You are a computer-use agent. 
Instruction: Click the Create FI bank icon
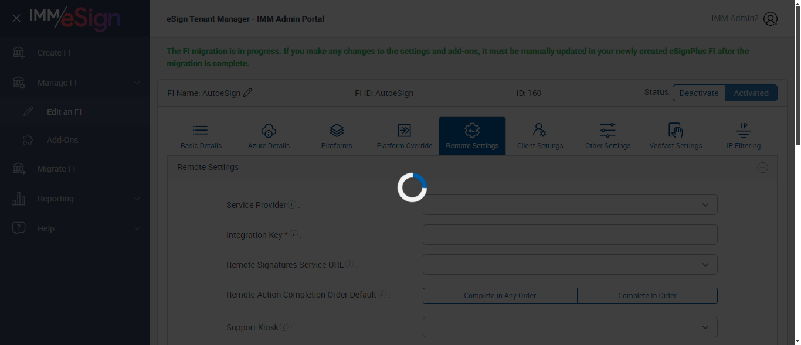(x=19, y=53)
